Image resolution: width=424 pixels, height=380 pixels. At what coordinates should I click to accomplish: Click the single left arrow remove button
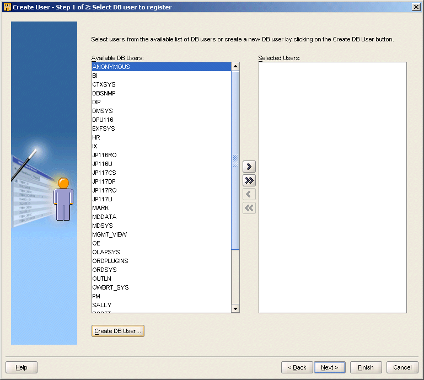249,194
